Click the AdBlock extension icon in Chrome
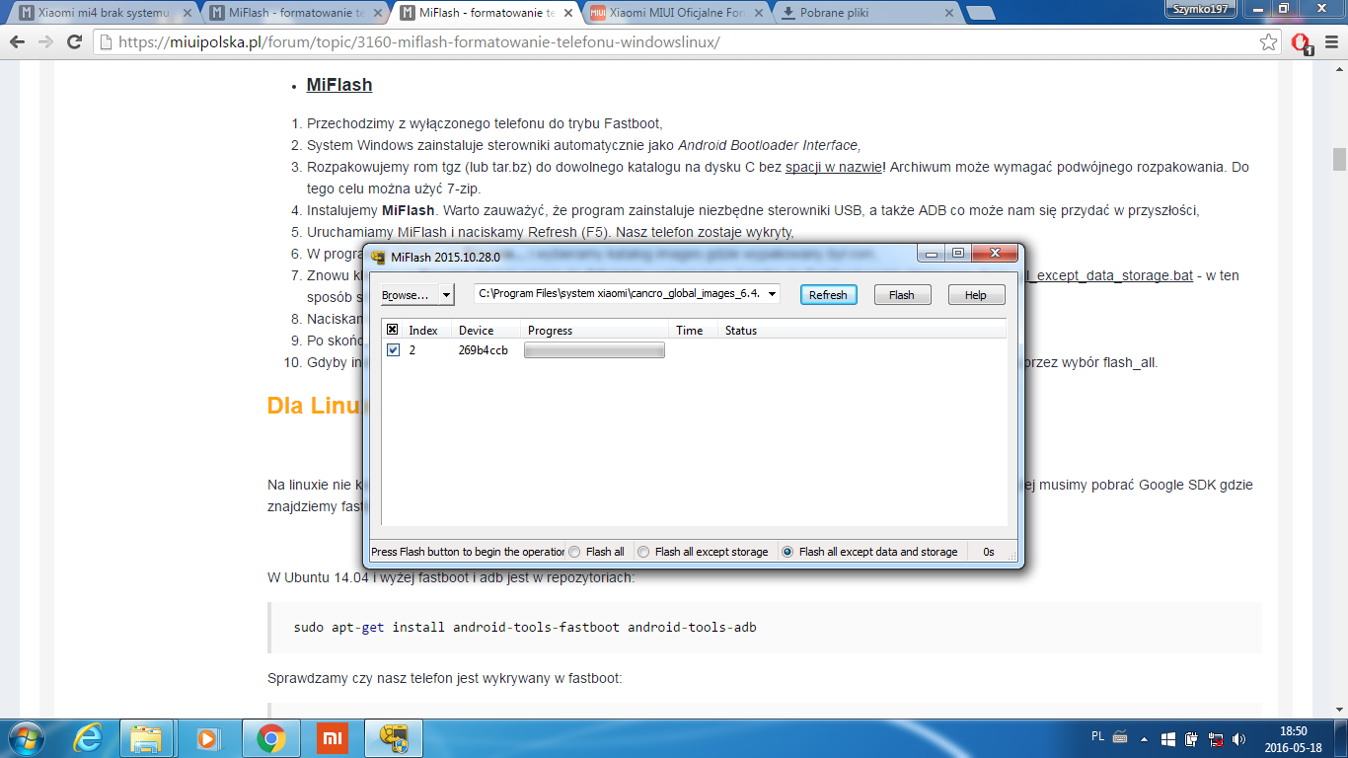 (x=1302, y=43)
